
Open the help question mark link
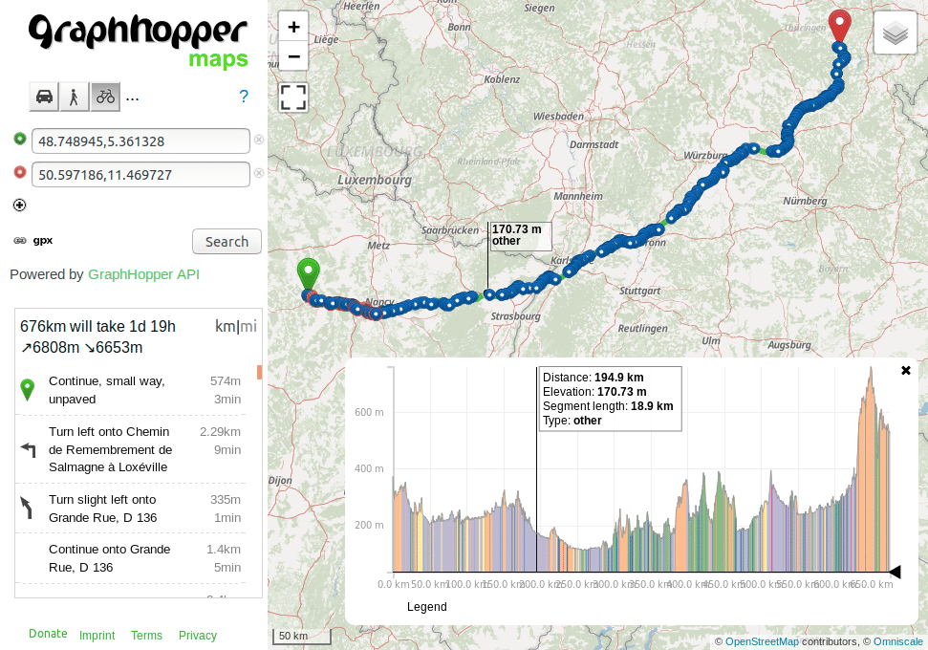coord(244,97)
